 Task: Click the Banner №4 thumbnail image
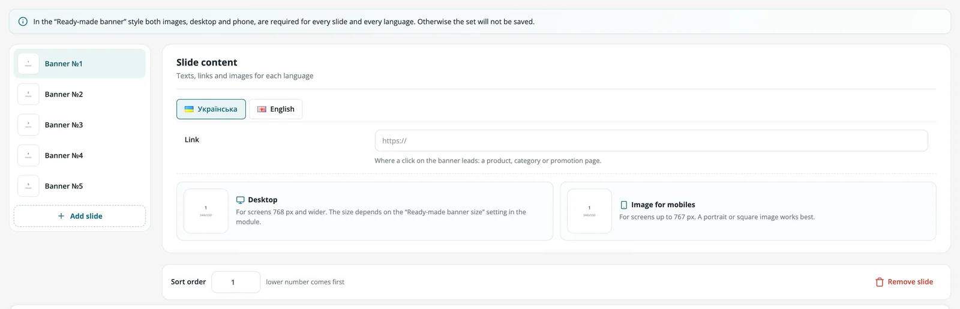[x=28, y=155]
